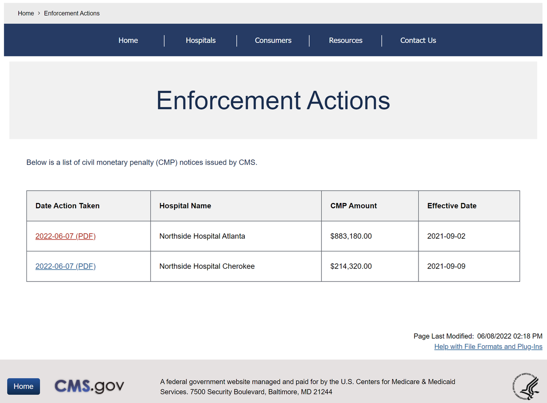
Task: Open the Consumers navigation menu item
Action: point(273,40)
